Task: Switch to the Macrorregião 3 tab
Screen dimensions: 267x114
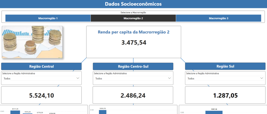Action: [x=219, y=18]
